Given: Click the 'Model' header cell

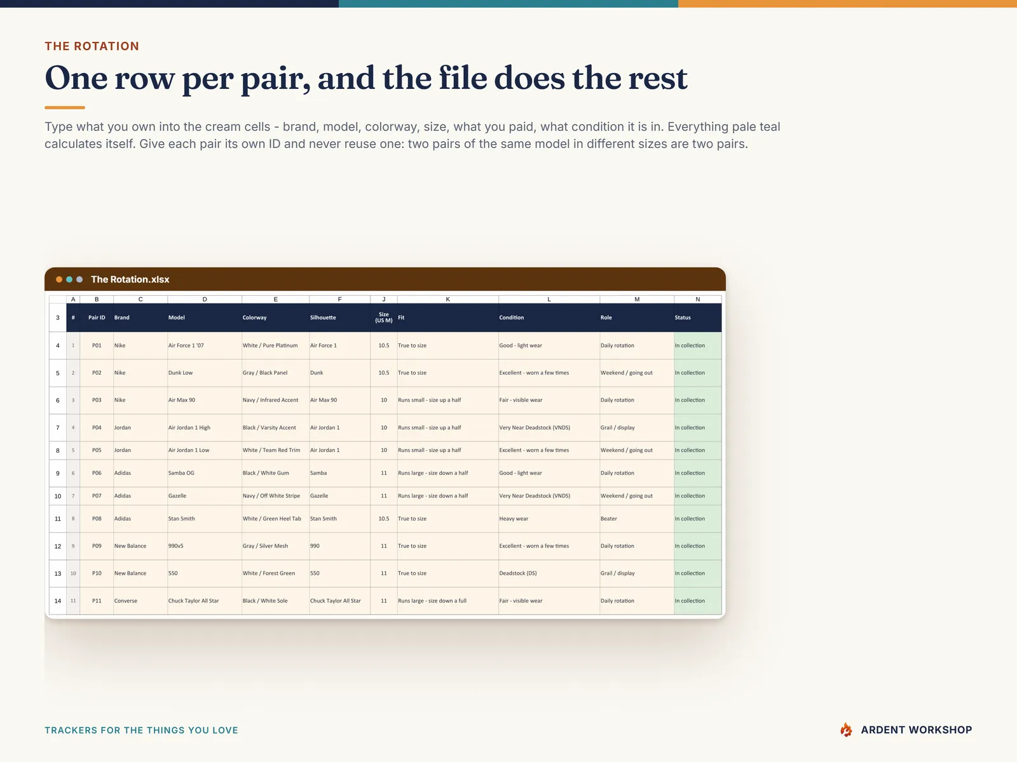Looking at the screenshot, I should (x=205, y=317).
